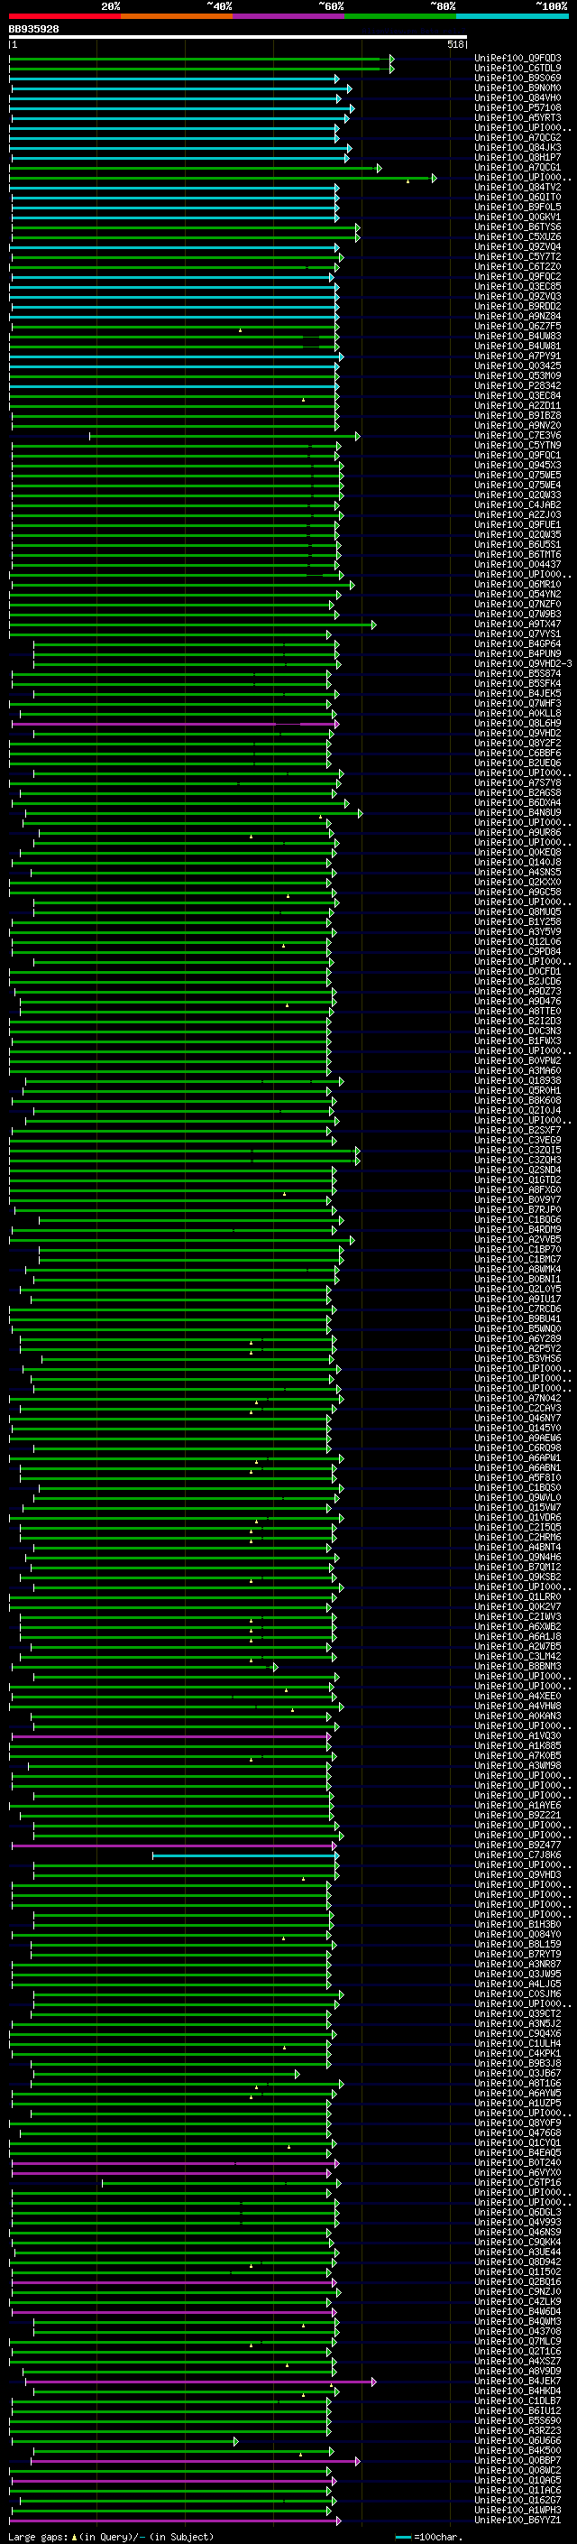Viewport: 577px width, 2544px height.
Task: Click the UniRef100_D0CFD1 label
Action: click(517, 972)
